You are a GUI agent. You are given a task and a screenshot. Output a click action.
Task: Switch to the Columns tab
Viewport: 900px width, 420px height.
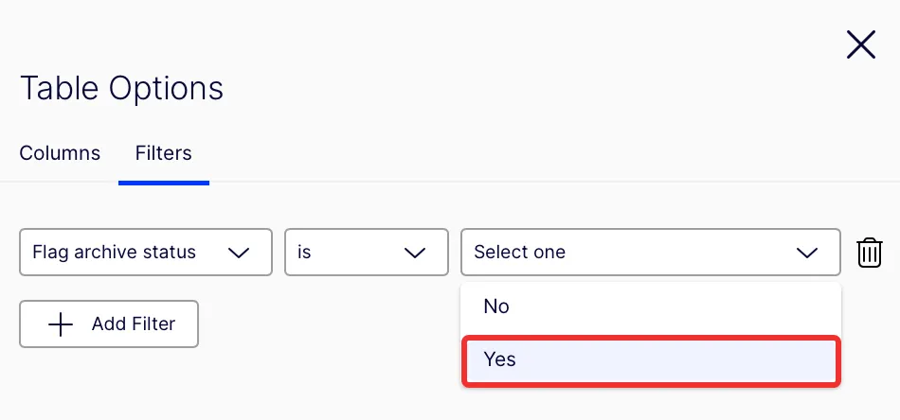point(60,153)
